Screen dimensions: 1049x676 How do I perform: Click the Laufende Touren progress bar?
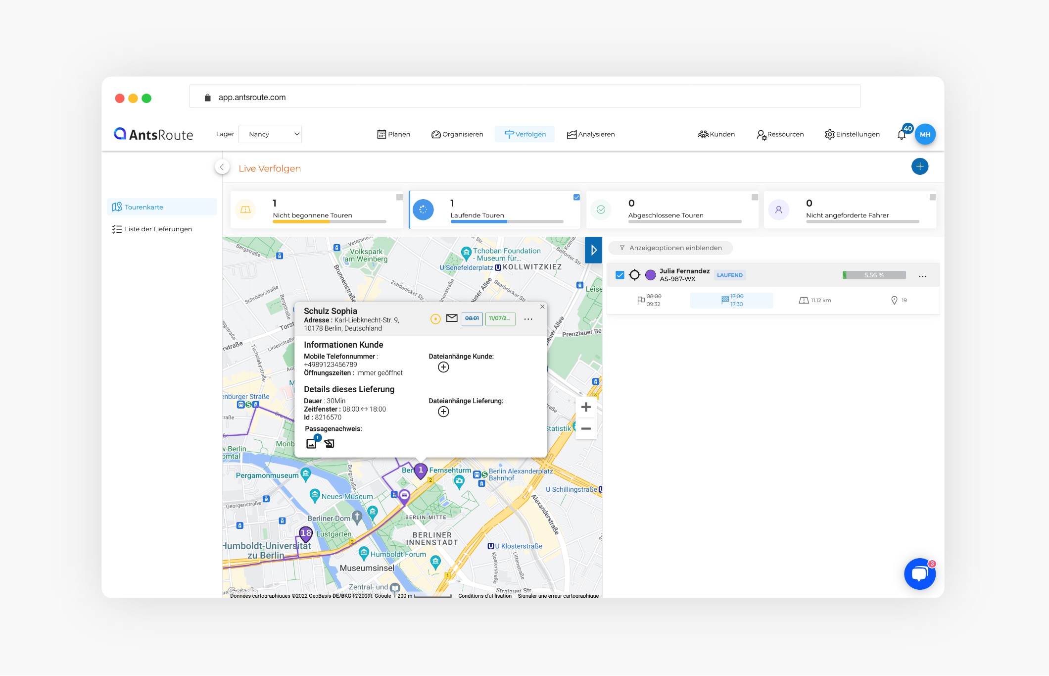coord(507,222)
